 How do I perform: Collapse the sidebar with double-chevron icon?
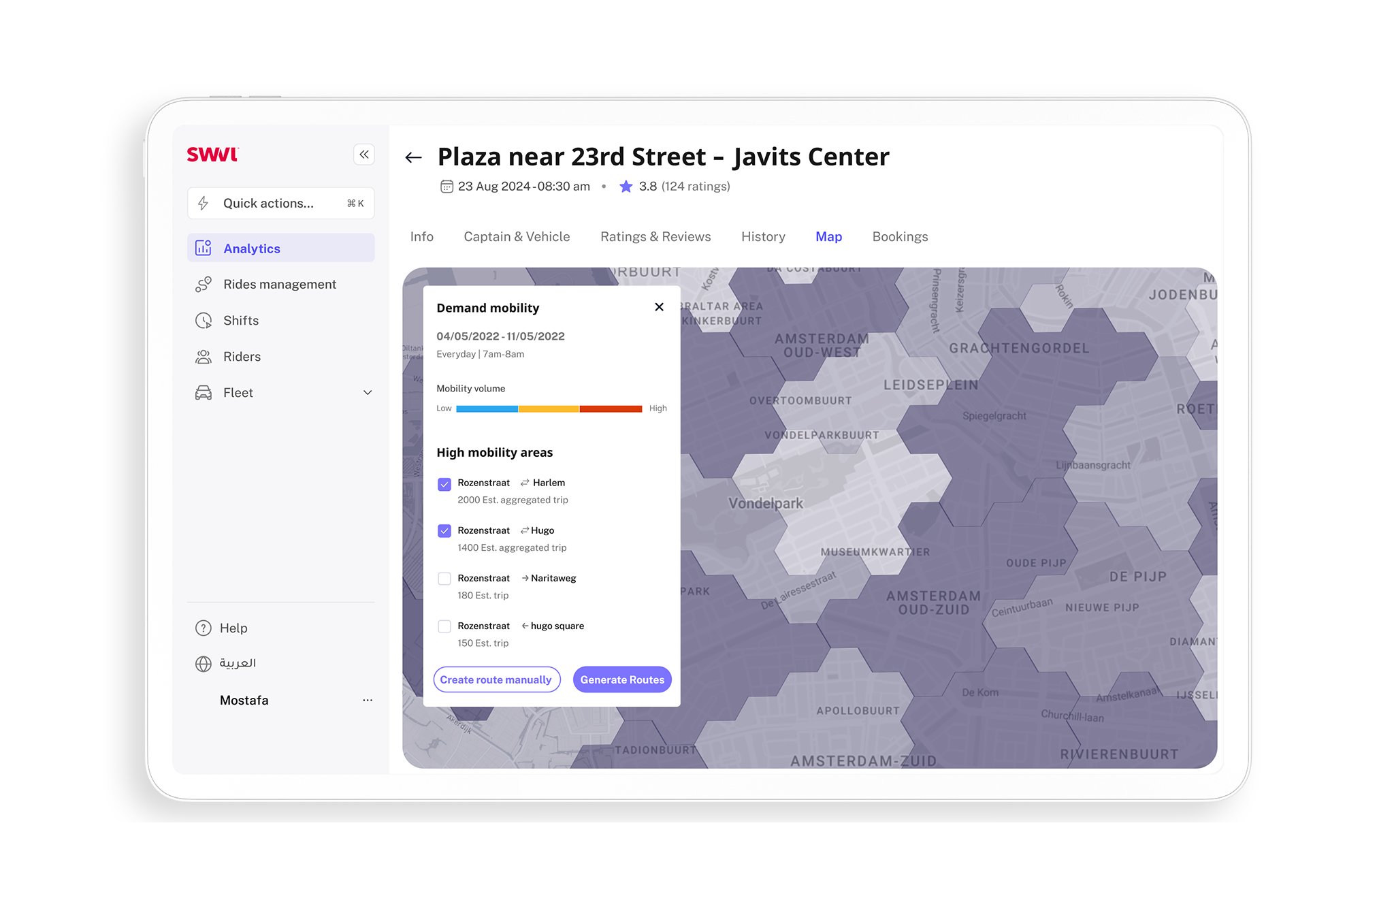364,155
